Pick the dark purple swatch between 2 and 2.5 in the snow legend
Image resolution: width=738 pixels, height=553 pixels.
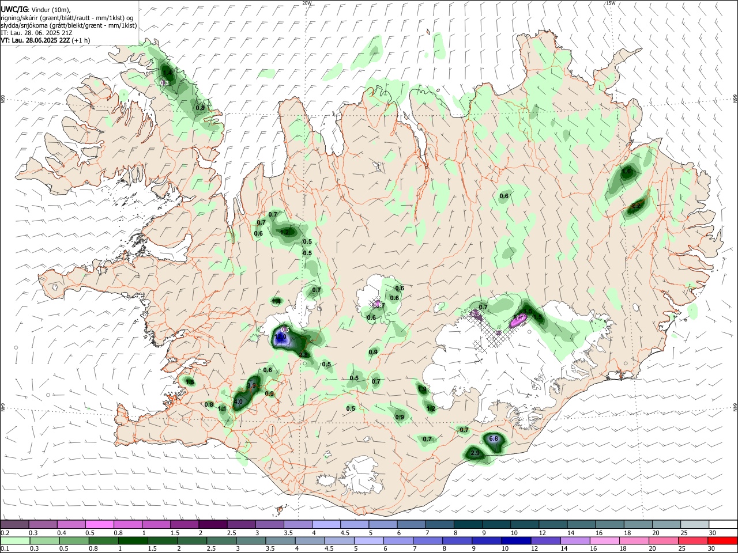tap(213, 524)
